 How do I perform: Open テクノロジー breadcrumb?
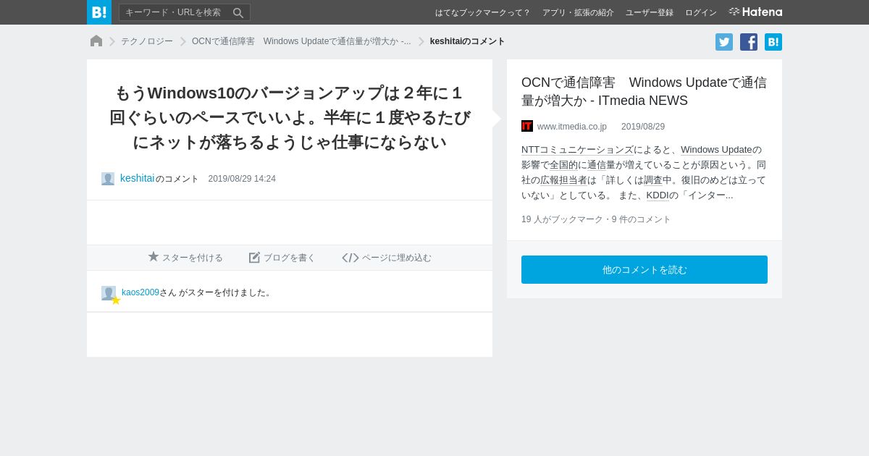(x=147, y=41)
